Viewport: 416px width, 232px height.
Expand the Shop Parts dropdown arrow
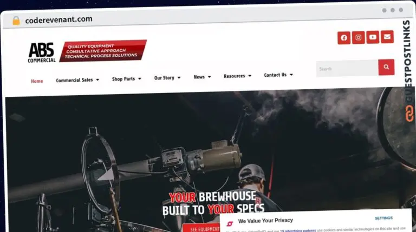[140, 78]
